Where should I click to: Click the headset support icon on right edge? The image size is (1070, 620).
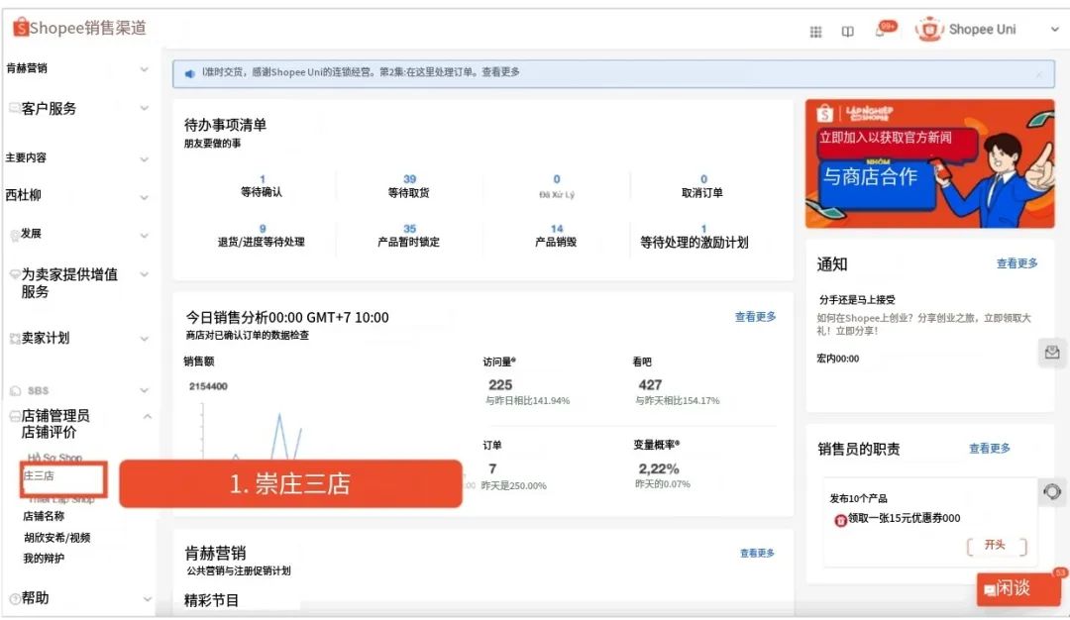tap(1052, 491)
